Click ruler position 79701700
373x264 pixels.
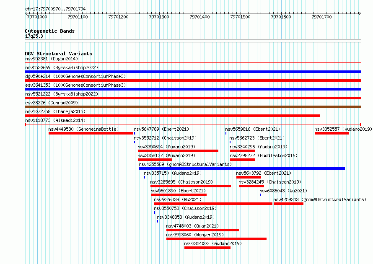(x=321, y=17)
